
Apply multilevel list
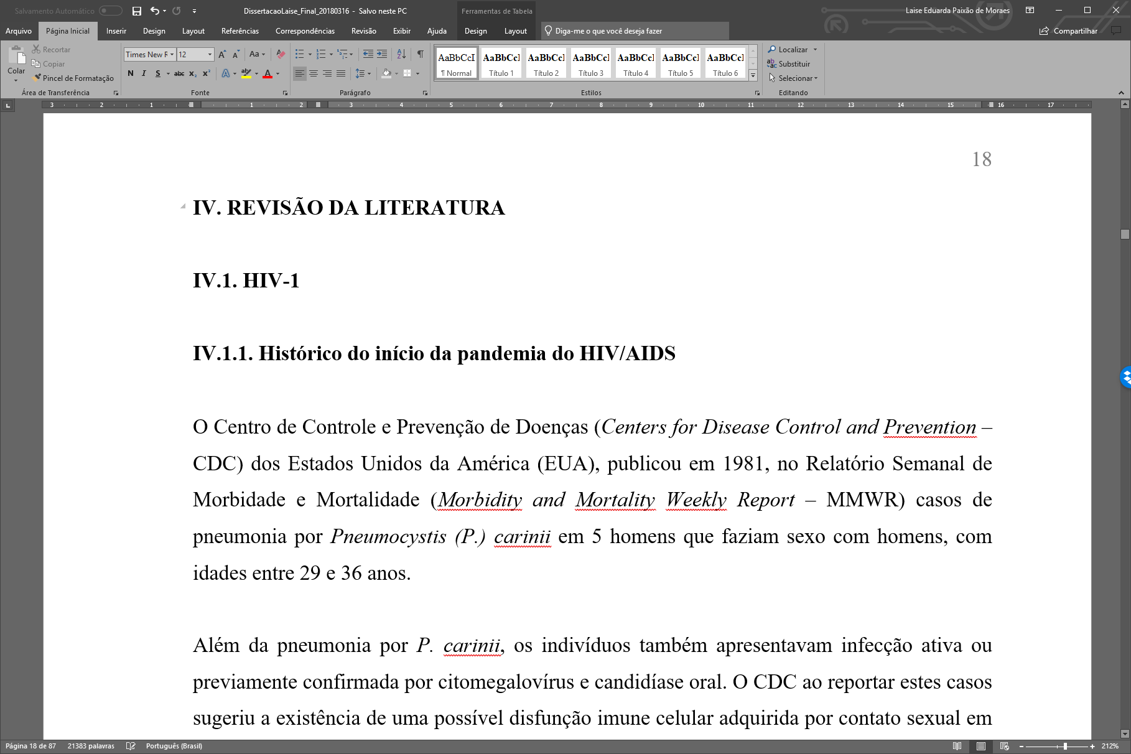(342, 54)
